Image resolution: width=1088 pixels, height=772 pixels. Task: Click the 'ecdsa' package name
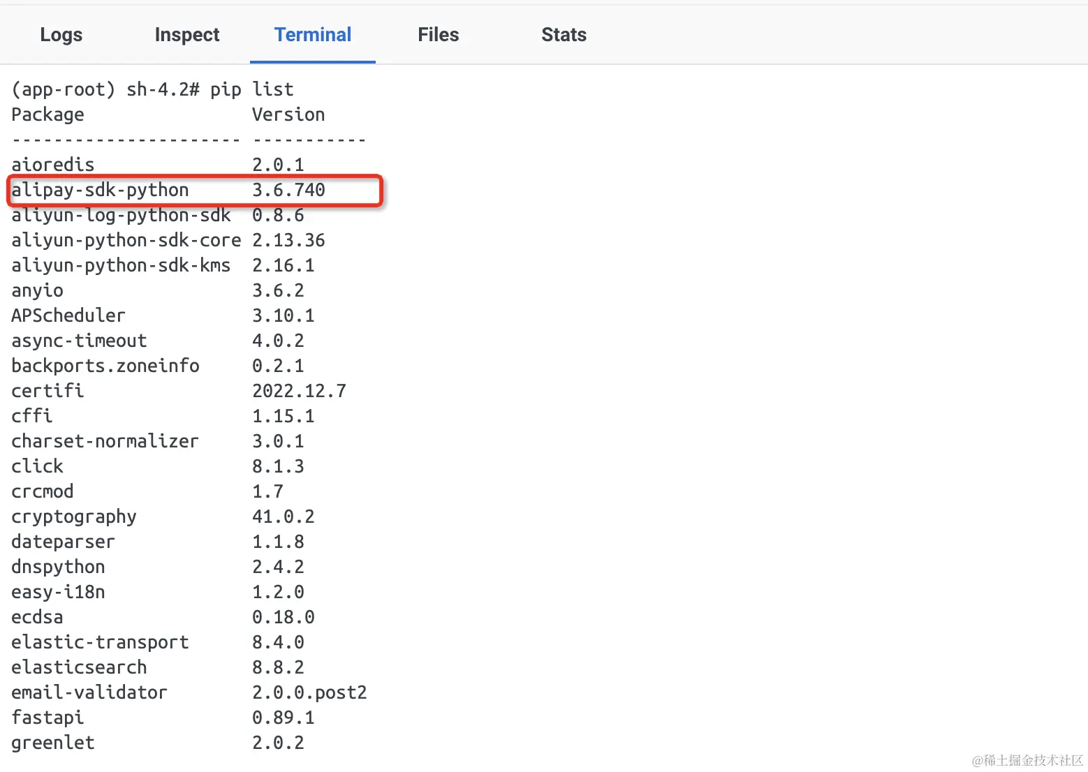point(37,617)
